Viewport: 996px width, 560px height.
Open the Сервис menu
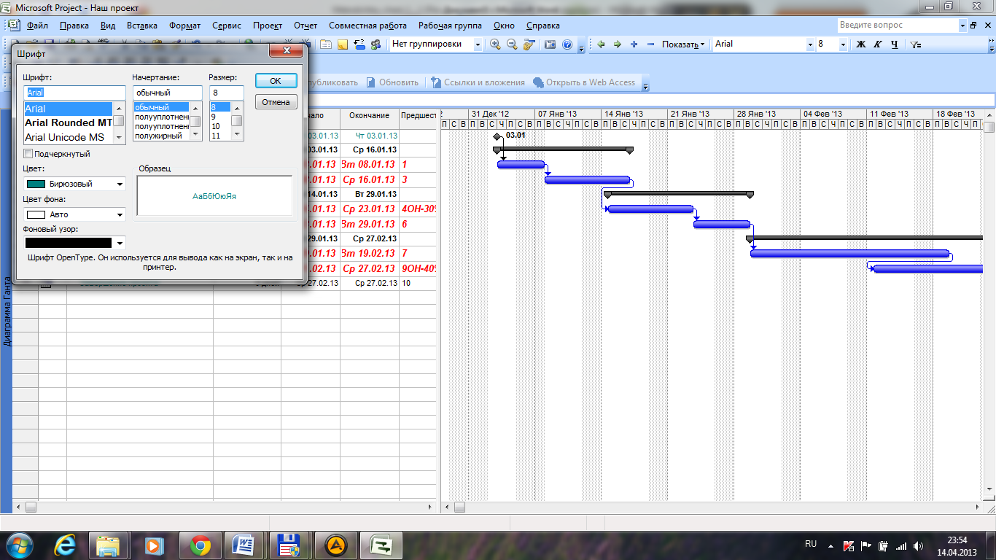[x=227, y=26]
